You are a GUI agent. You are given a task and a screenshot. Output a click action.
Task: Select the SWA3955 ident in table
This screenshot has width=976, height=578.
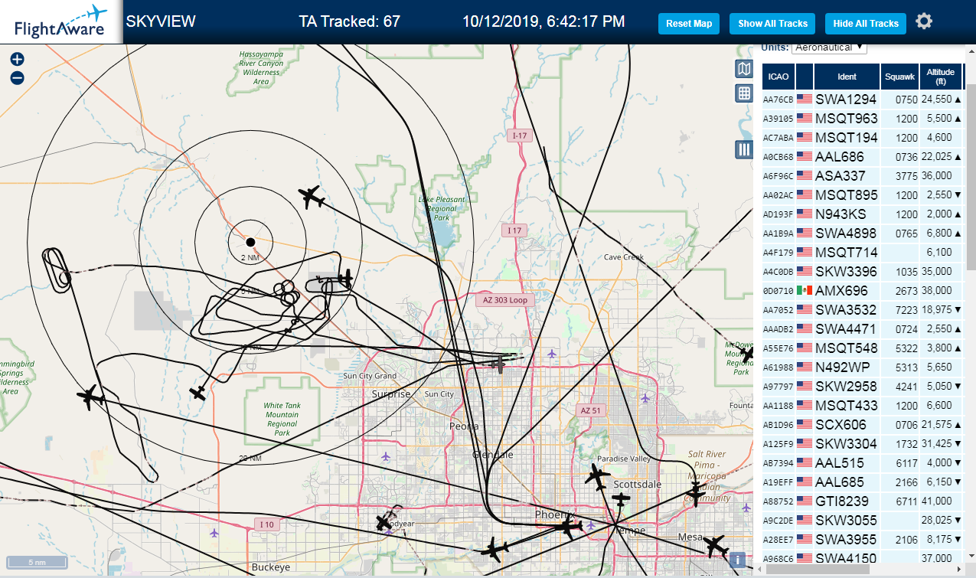point(846,540)
